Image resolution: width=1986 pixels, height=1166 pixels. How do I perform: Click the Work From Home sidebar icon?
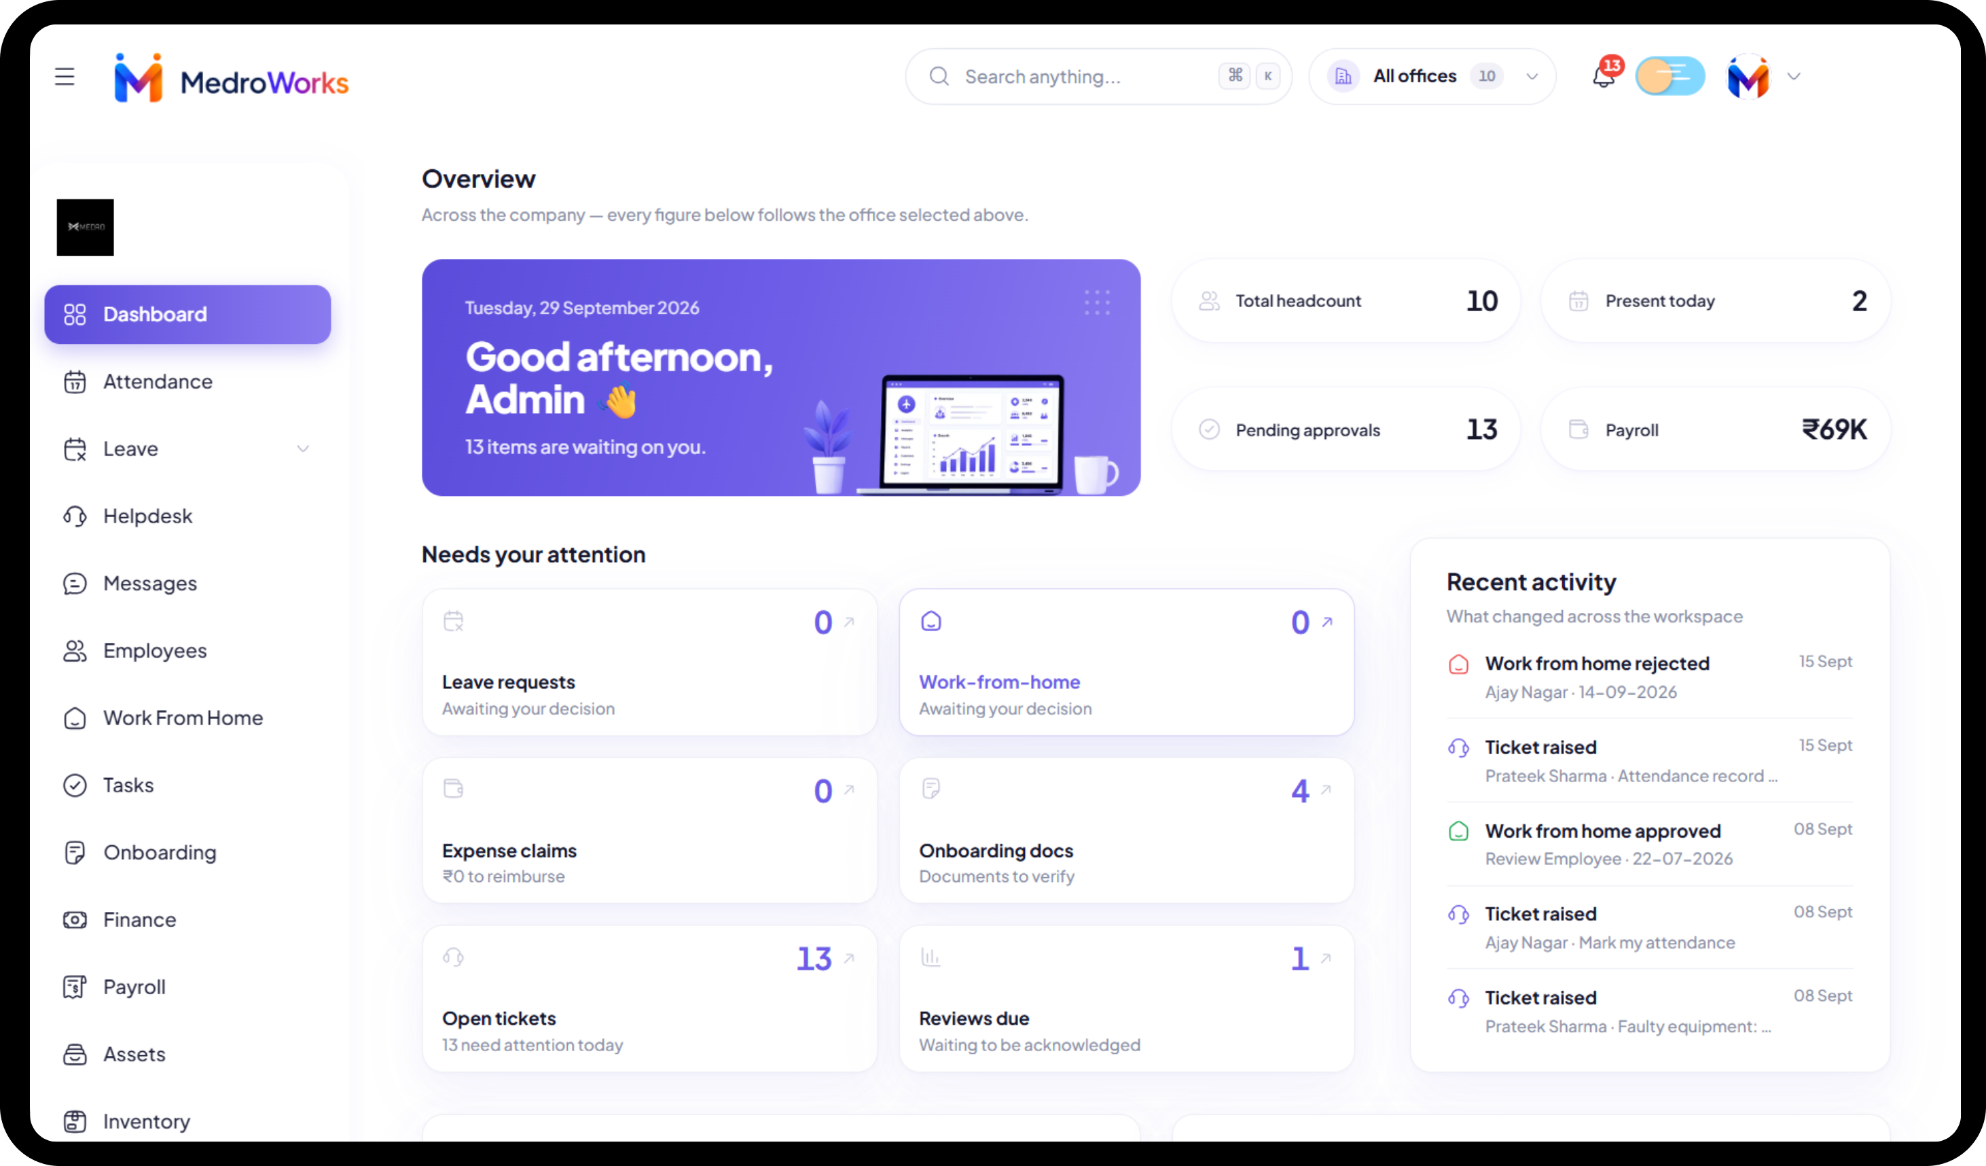point(75,718)
